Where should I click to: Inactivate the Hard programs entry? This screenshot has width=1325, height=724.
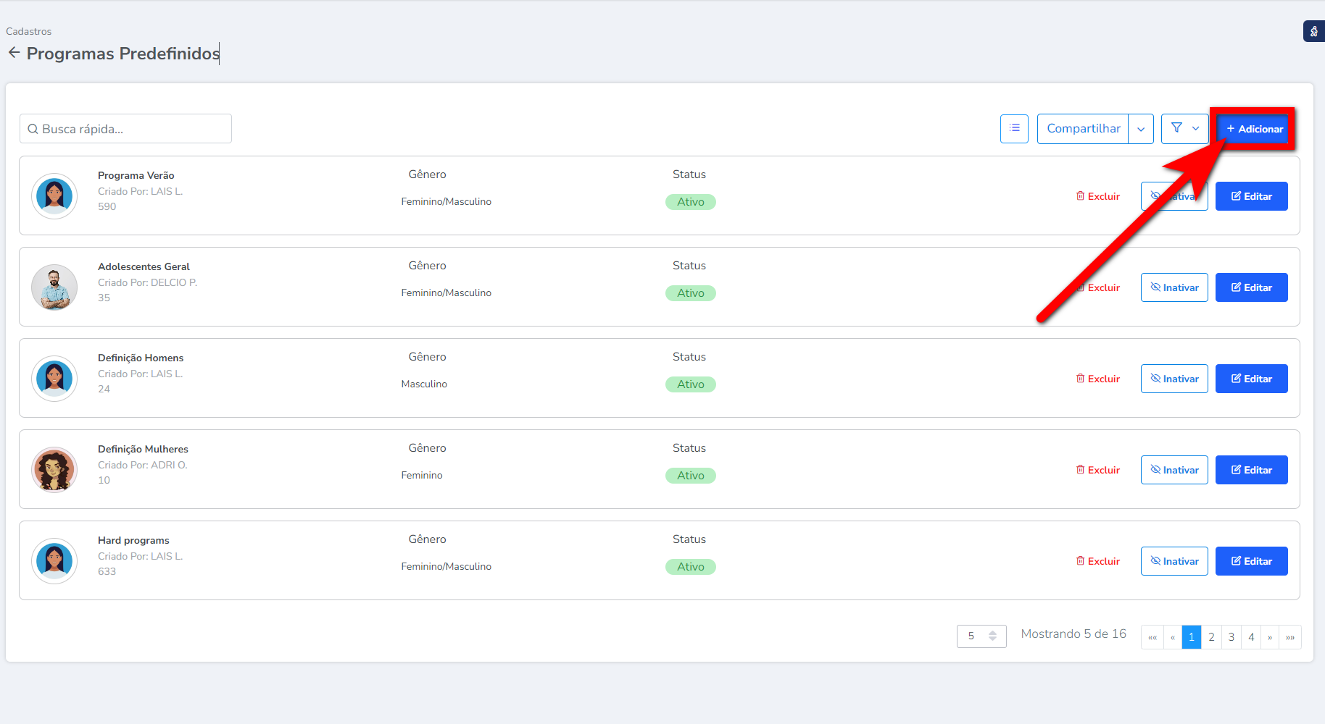(1174, 561)
